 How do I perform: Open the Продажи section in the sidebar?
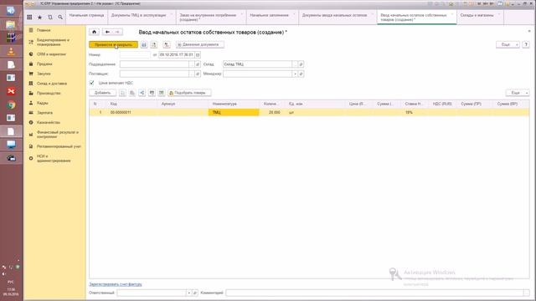[x=44, y=64]
